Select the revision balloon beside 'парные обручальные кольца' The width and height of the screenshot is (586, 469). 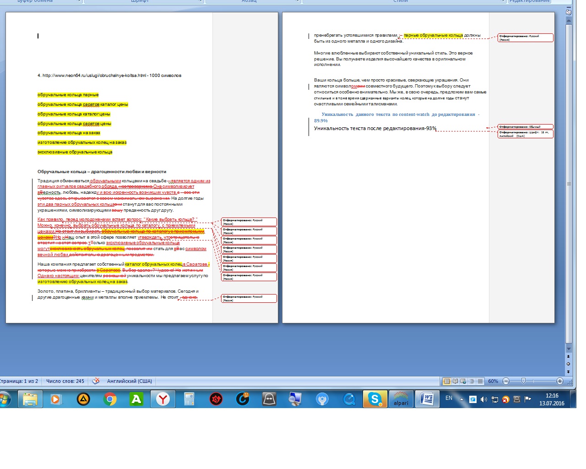pyautogui.click(x=526, y=38)
